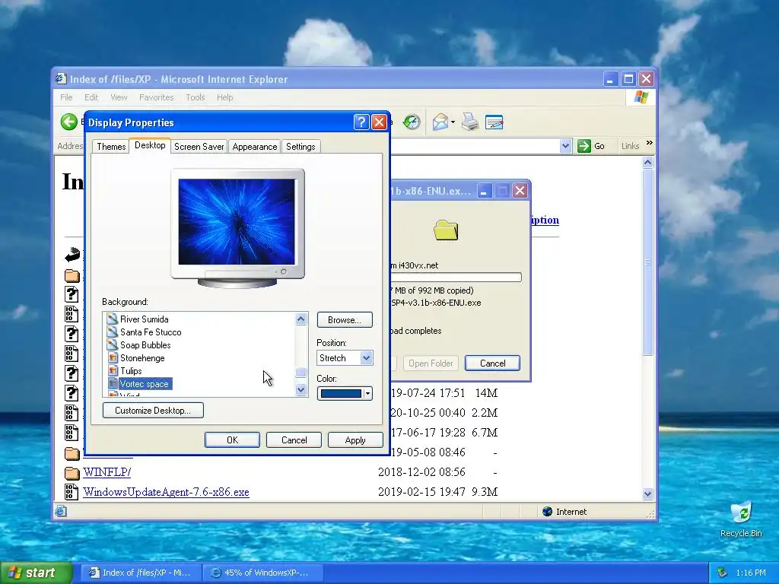Image resolution: width=779 pixels, height=584 pixels.
Task: Click the toolbar chevron next to Links
Action: (x=649, y=143)
